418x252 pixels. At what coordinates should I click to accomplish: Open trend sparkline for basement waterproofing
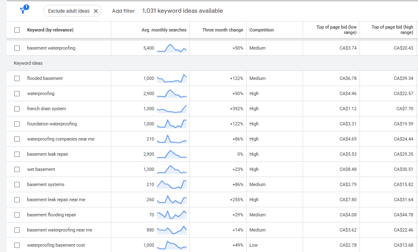172,48
